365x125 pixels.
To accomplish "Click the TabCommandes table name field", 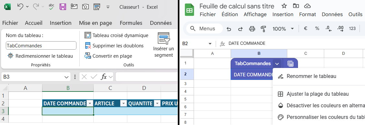I will coord(41,46).
